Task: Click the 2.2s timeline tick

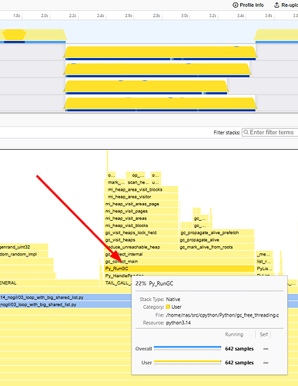Action: pyautogui.click(x=72, y=15)
